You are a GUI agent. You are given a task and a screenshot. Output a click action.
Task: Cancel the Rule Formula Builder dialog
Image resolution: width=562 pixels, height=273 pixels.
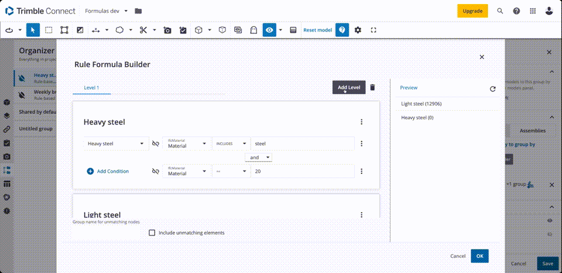[458, 256]
